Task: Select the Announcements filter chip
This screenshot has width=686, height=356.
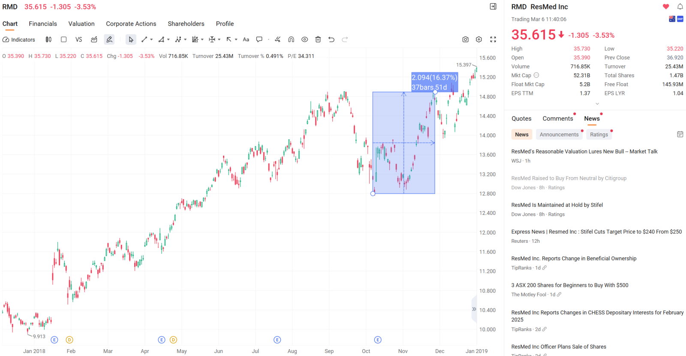Action: [x=559, y=135]
